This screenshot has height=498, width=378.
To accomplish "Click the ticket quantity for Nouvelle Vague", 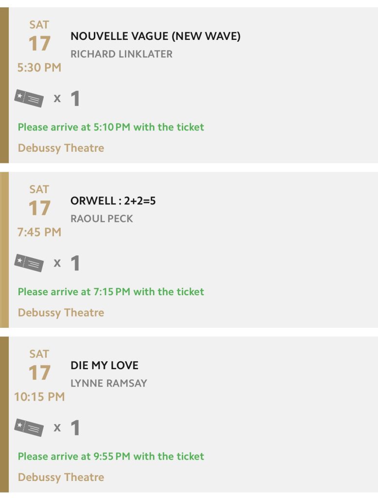I will coord(75,99).
